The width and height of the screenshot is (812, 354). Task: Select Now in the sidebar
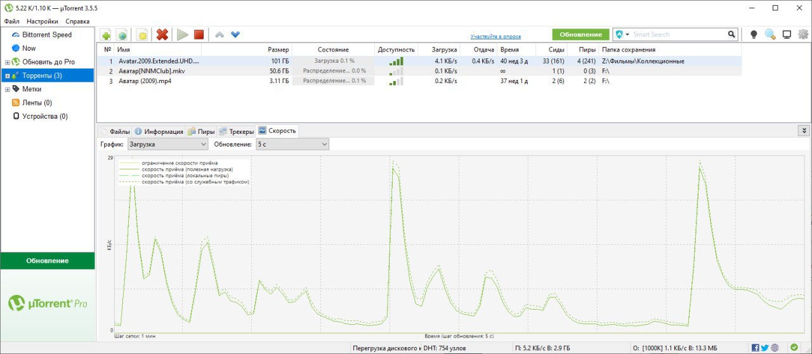tap(29, 48)
